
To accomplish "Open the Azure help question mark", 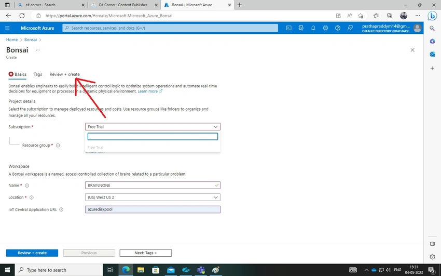I will [338, 28].
